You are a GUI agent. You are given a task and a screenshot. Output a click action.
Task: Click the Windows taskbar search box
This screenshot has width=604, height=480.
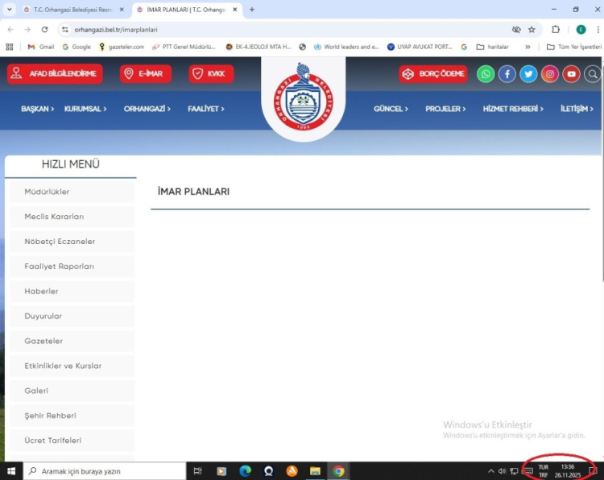point(105,471)
